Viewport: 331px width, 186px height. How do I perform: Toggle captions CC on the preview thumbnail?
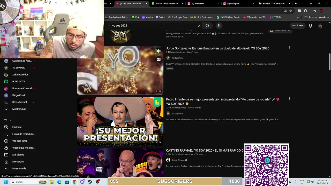(159, 59)
